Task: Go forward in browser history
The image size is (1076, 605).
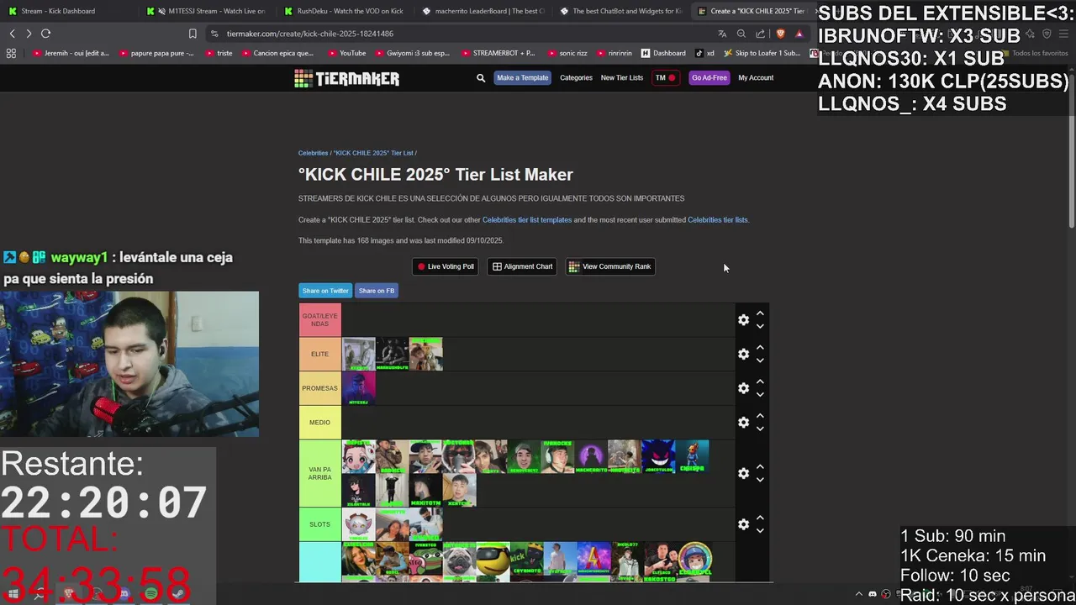Action: 29,34
